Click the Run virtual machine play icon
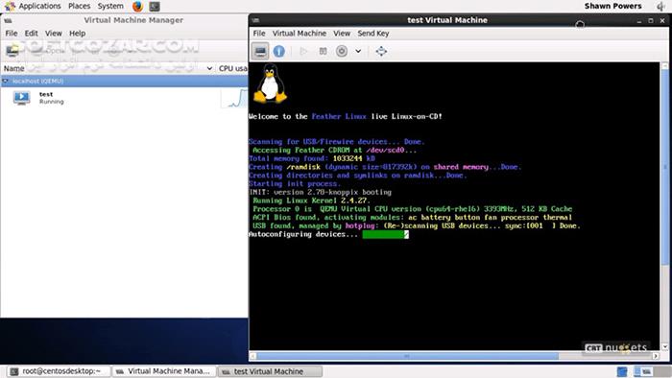Image resolution: width=672 pixels, height=378 pixels. click(303, 51)
